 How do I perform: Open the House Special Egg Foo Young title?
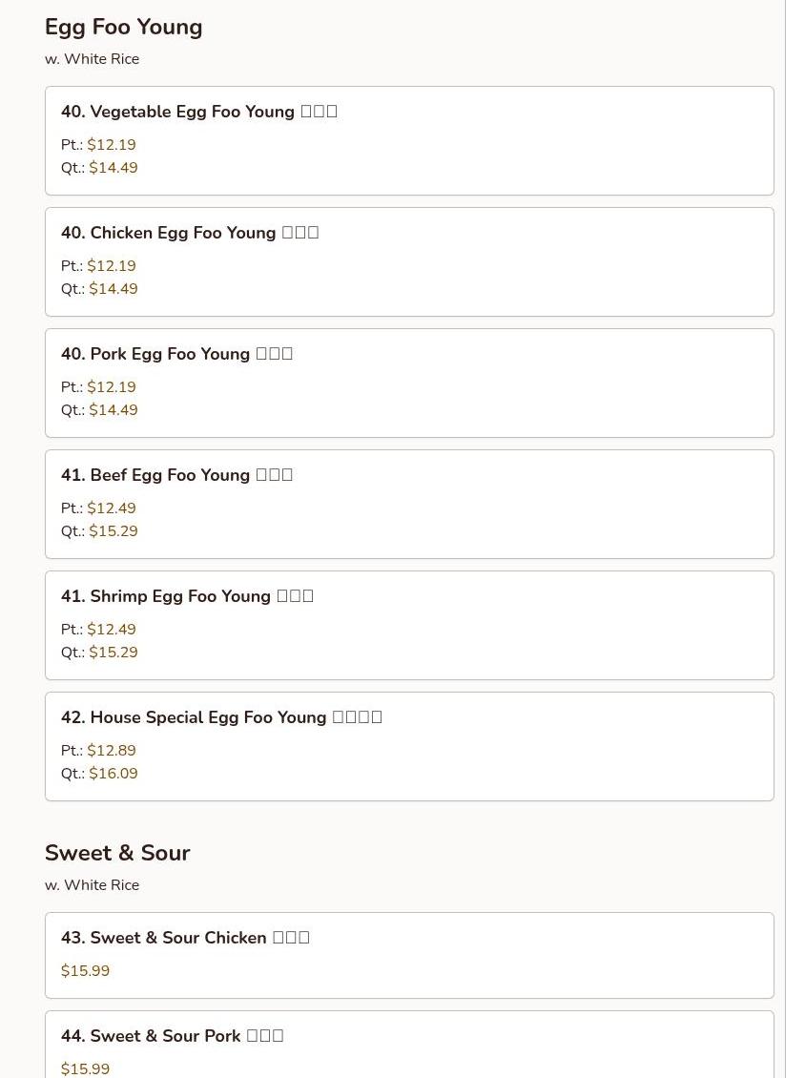[x=221, y=717]
